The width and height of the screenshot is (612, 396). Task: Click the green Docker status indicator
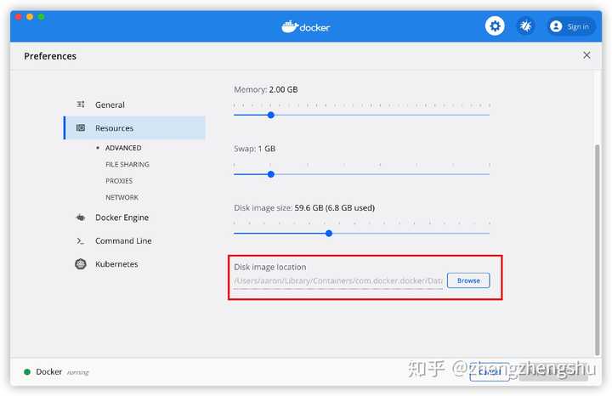pos(27,372)
